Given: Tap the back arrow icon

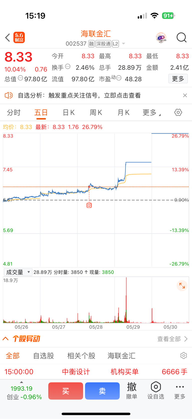Looking at the screenshot, I should (x=7, y=38).
